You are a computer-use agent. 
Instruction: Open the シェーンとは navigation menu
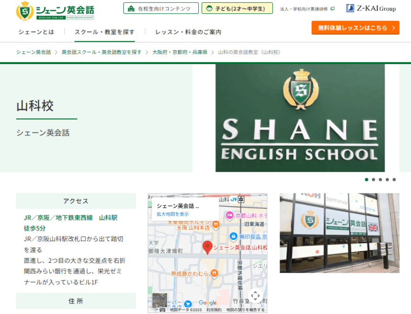[36, 32]
